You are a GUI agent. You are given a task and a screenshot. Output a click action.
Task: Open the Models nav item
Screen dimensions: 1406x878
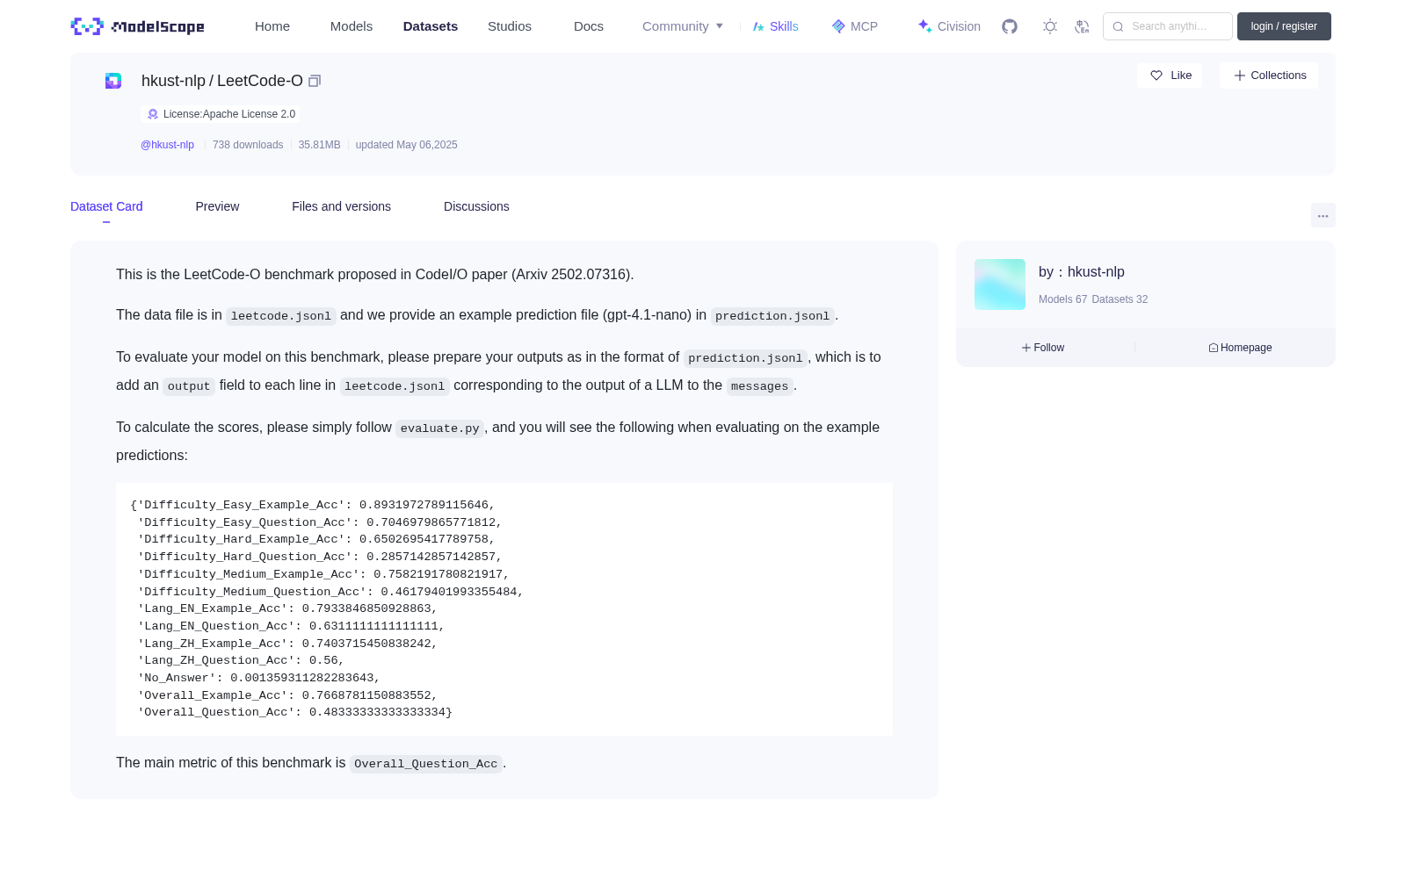pyautogui.click(x=351, y=26)
